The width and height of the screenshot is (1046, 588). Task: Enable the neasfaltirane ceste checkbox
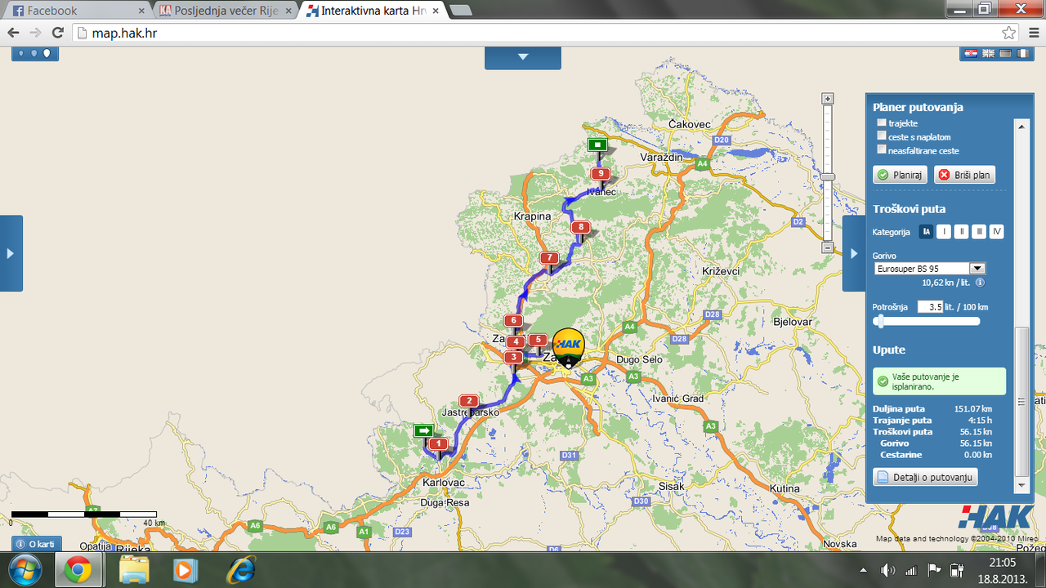882,149
